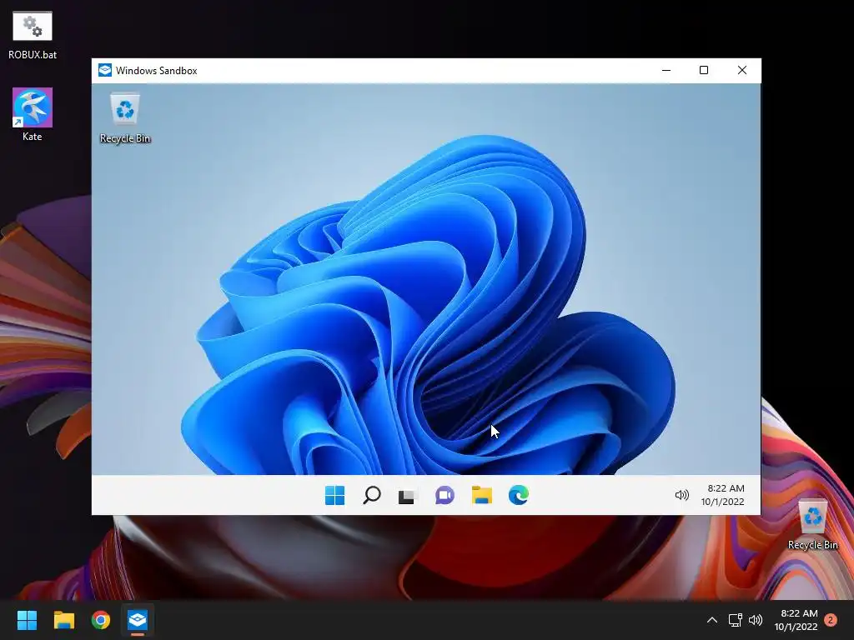Minimize the Windows Sandbox window

tap(666, 70)
